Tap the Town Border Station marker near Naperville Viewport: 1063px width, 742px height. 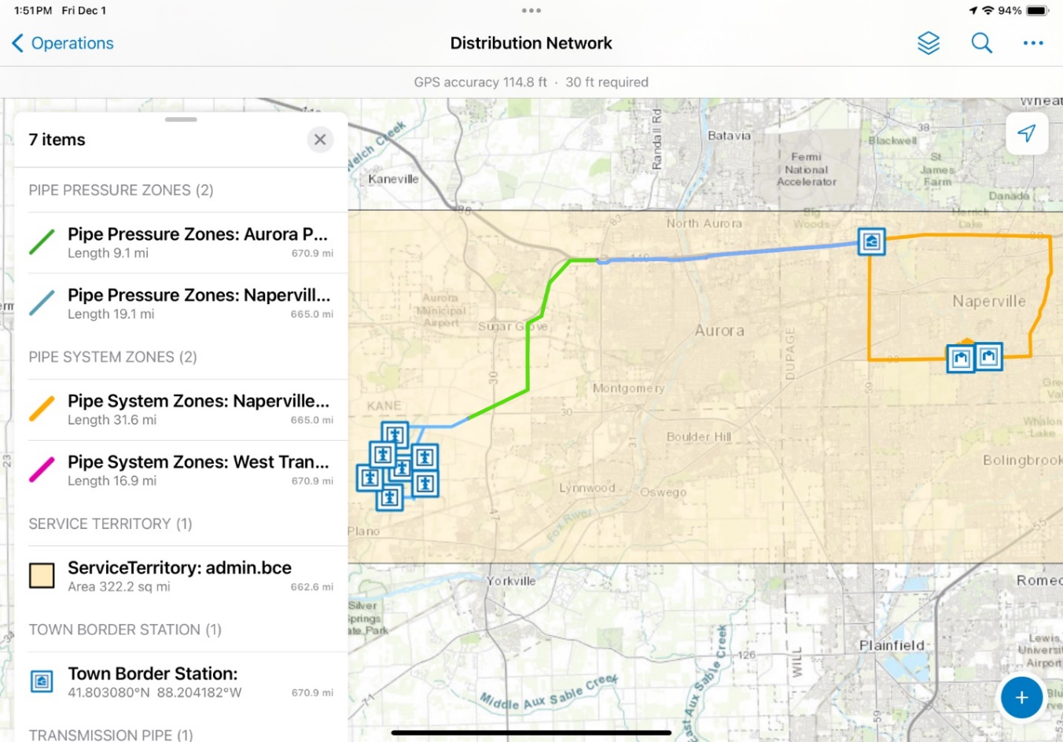tap(871, 241)
